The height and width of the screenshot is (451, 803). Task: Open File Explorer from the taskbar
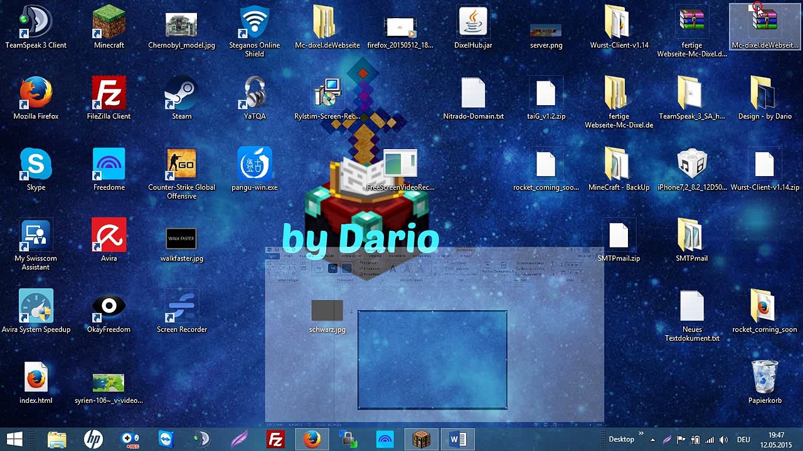(x=56, y=440)
